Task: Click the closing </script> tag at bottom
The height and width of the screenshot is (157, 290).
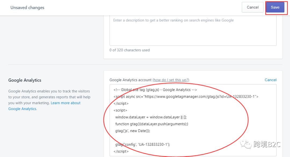Action: [121, 151]
